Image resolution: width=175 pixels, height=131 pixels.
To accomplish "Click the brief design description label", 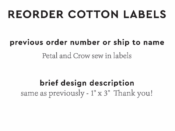I will tap(87, 83).
